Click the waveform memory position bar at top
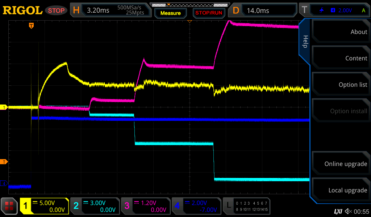Viewport: 371px width, 217px height. tap(189, 5)
